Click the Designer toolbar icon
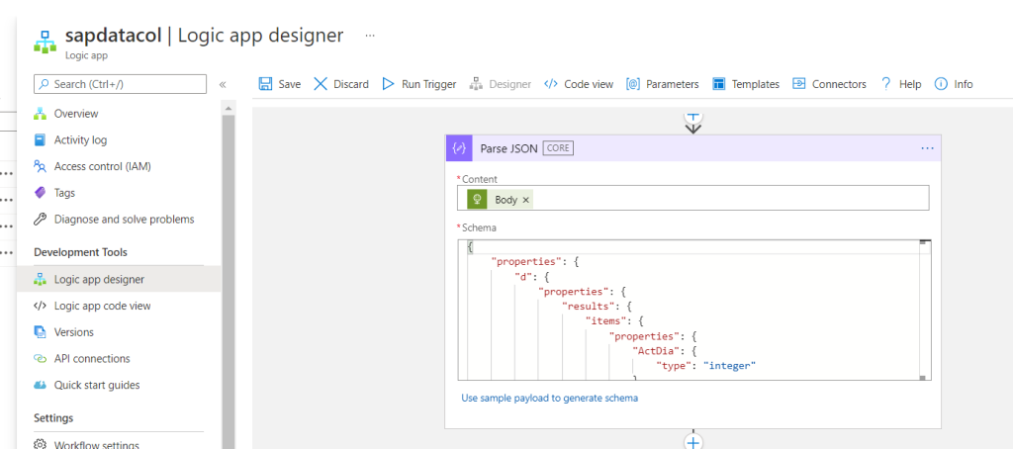Image resolution: width=1013 pixels, height=449 pixels. [476, 84]
